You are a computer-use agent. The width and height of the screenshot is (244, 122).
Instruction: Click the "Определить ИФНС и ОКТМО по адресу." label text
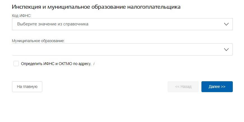tap(56, 64)
